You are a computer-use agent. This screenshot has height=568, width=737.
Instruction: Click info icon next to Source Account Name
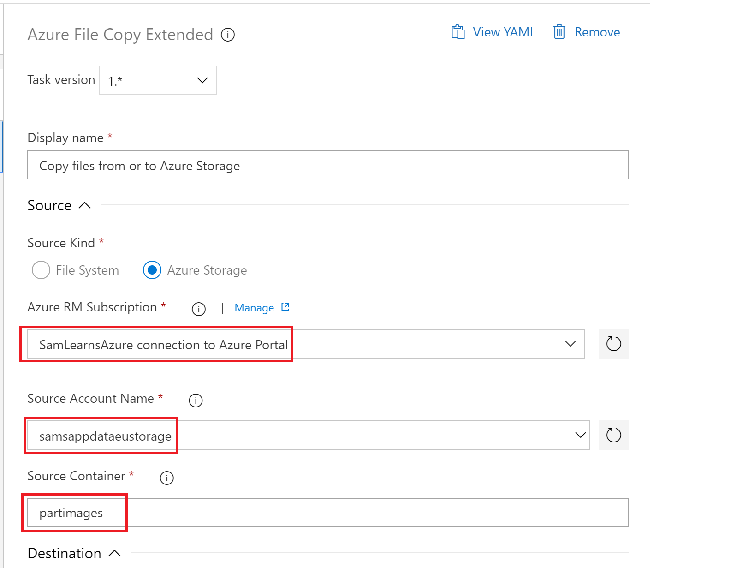coord(196,400)
